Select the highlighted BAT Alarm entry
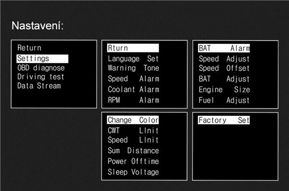The image size is (289, 191). pos(224,48)
